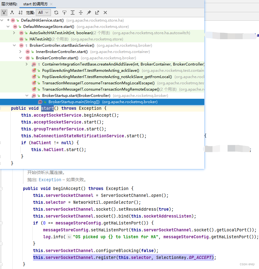Select BrokerStartup.main(String[]) row

click(102, 102)
